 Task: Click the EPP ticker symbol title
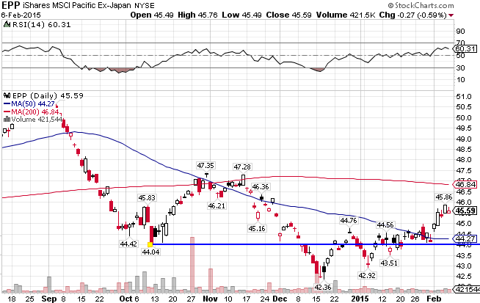[x=11, y=5]
